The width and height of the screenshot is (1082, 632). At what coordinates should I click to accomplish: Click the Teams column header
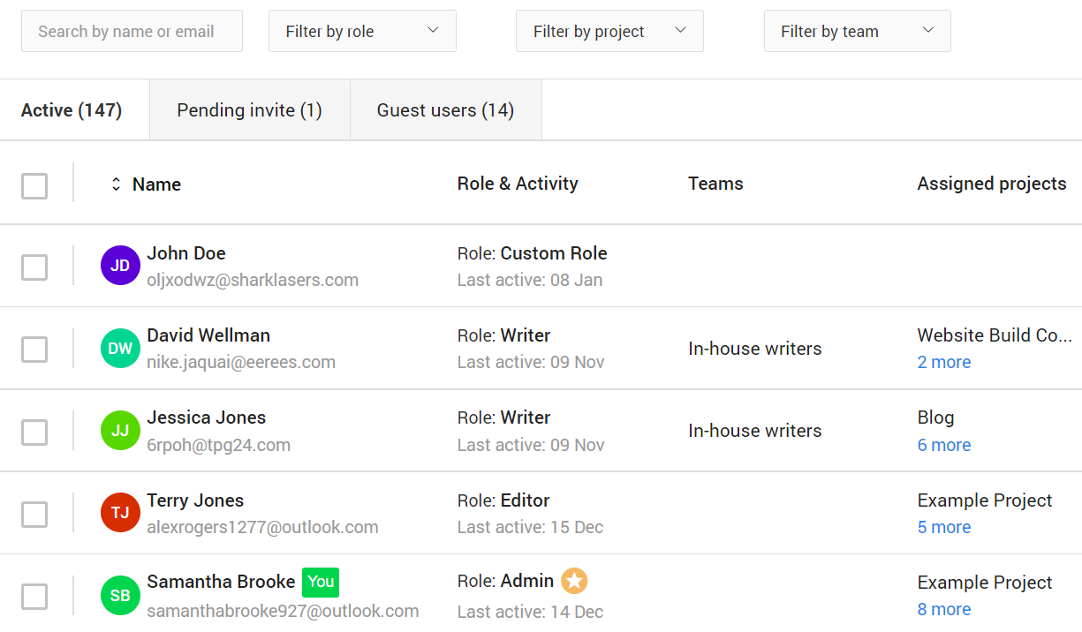pos(715,184)
